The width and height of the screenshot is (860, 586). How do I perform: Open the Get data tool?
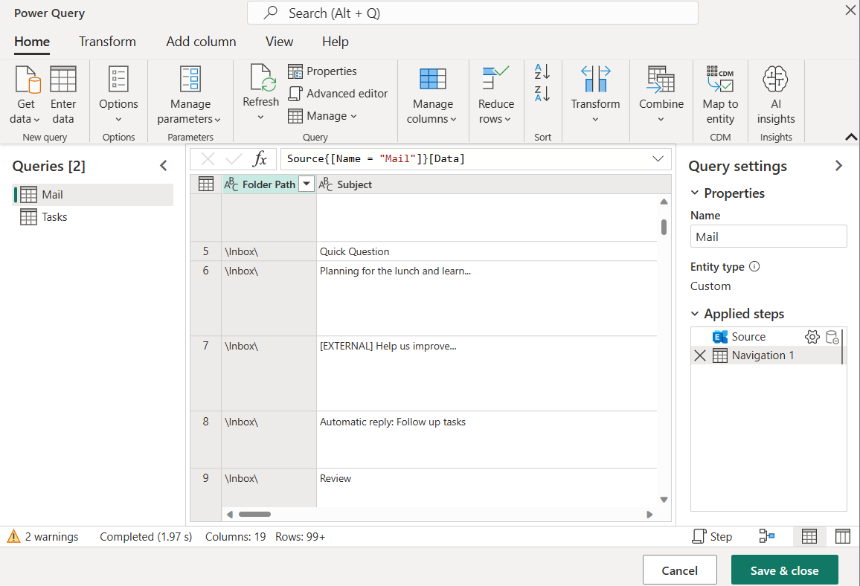[25, 93]
